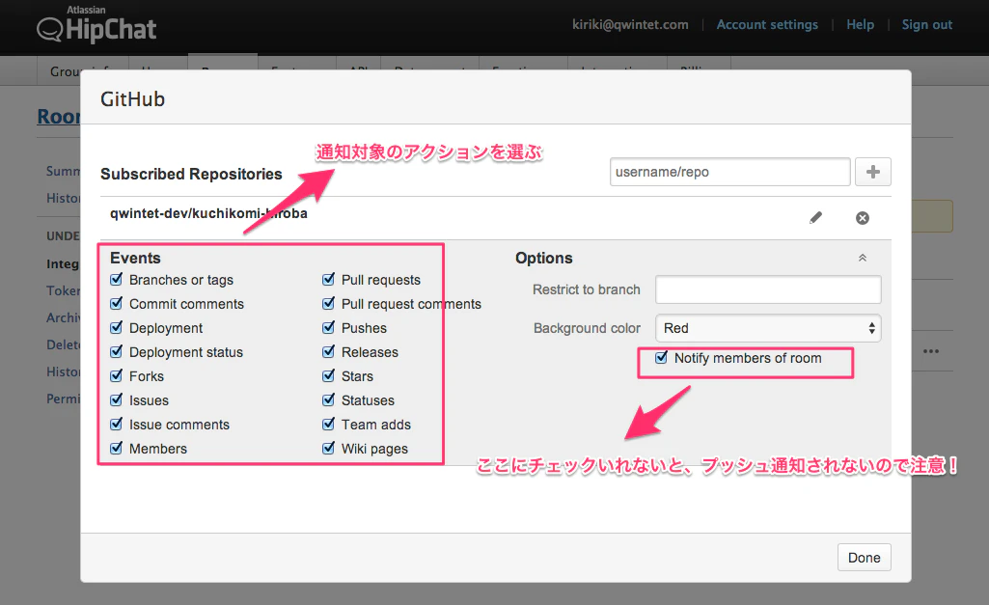Uncheck the Branches or tags checkbox
Screen dimensions: 989x605
coord(116,280)
